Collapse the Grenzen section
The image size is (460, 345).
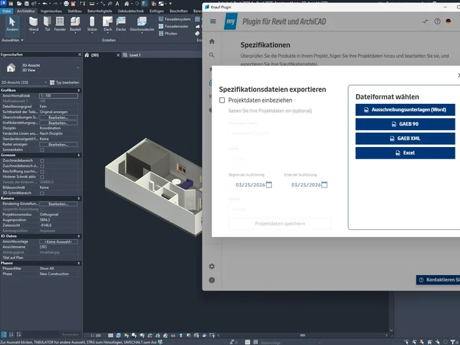[78, 156]
